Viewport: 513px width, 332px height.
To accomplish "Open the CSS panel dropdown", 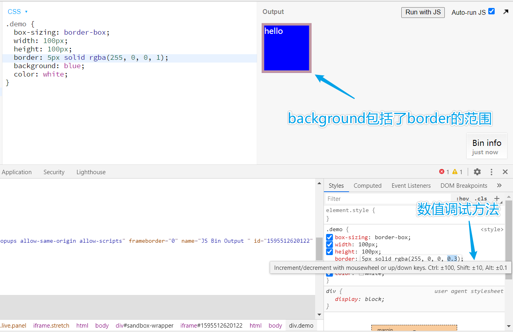I will 18,12.
